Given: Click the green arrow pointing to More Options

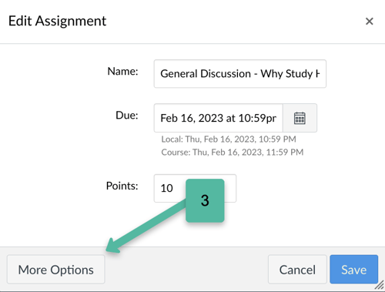Looking at the screenshot, I should click(146, 226).
